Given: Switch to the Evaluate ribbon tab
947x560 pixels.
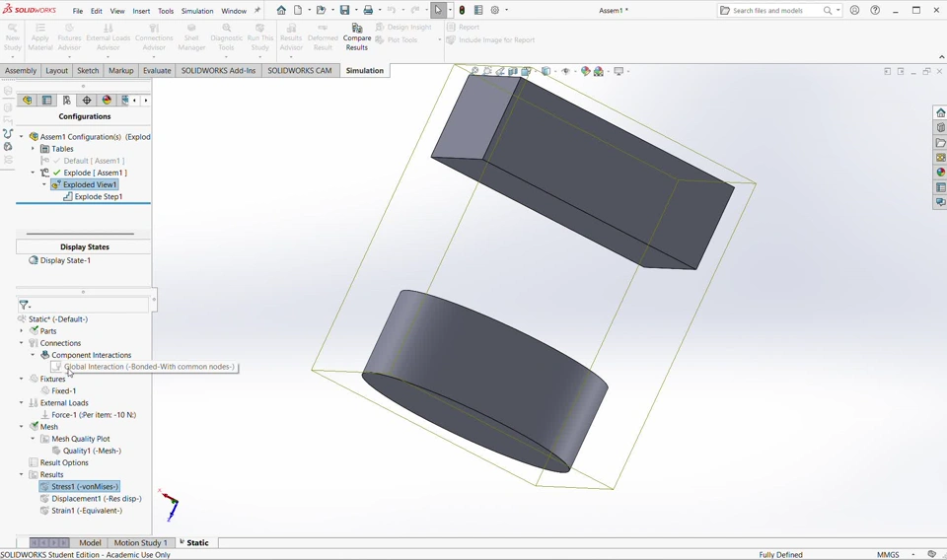Looking at the screenshot, I should 157,71.
